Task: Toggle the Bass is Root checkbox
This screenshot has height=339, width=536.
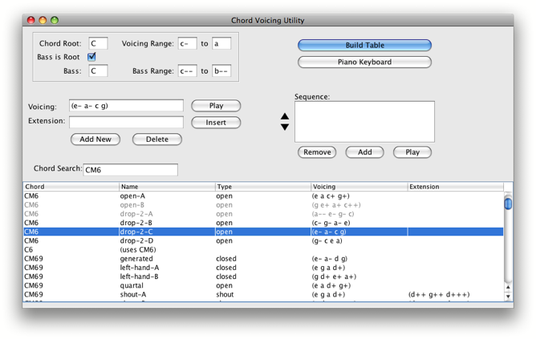Action: [x=91, y=57]
